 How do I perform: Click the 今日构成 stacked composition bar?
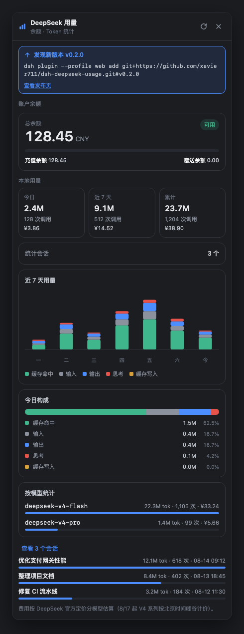122,412
